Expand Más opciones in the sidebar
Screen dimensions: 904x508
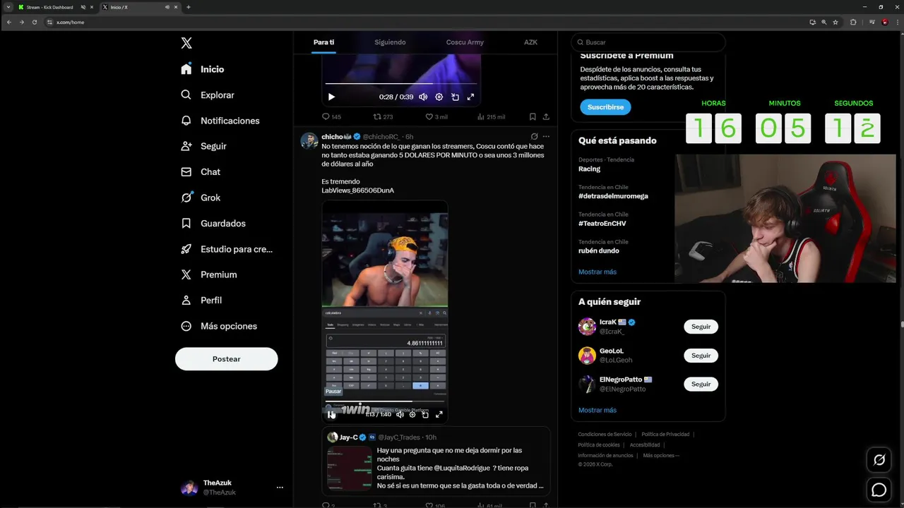[219, 326]
